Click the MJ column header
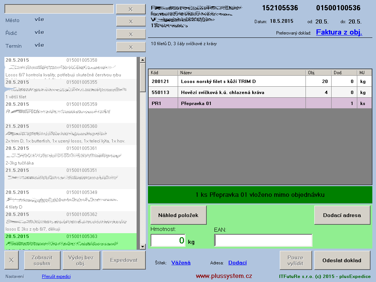 coord(364,72)
